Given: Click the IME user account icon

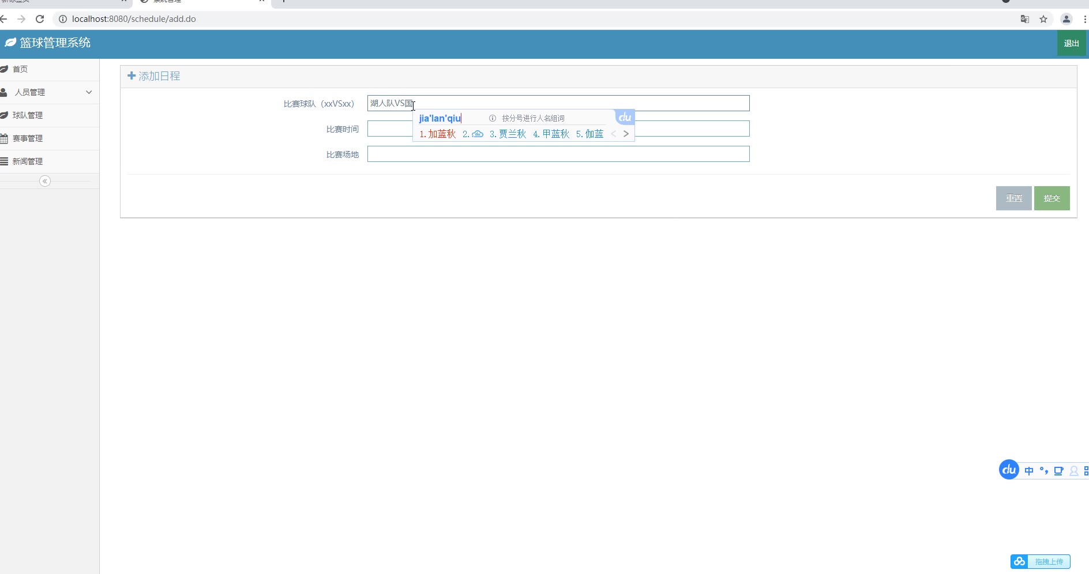Looking at the screenshot, I should coord(1073,471).
